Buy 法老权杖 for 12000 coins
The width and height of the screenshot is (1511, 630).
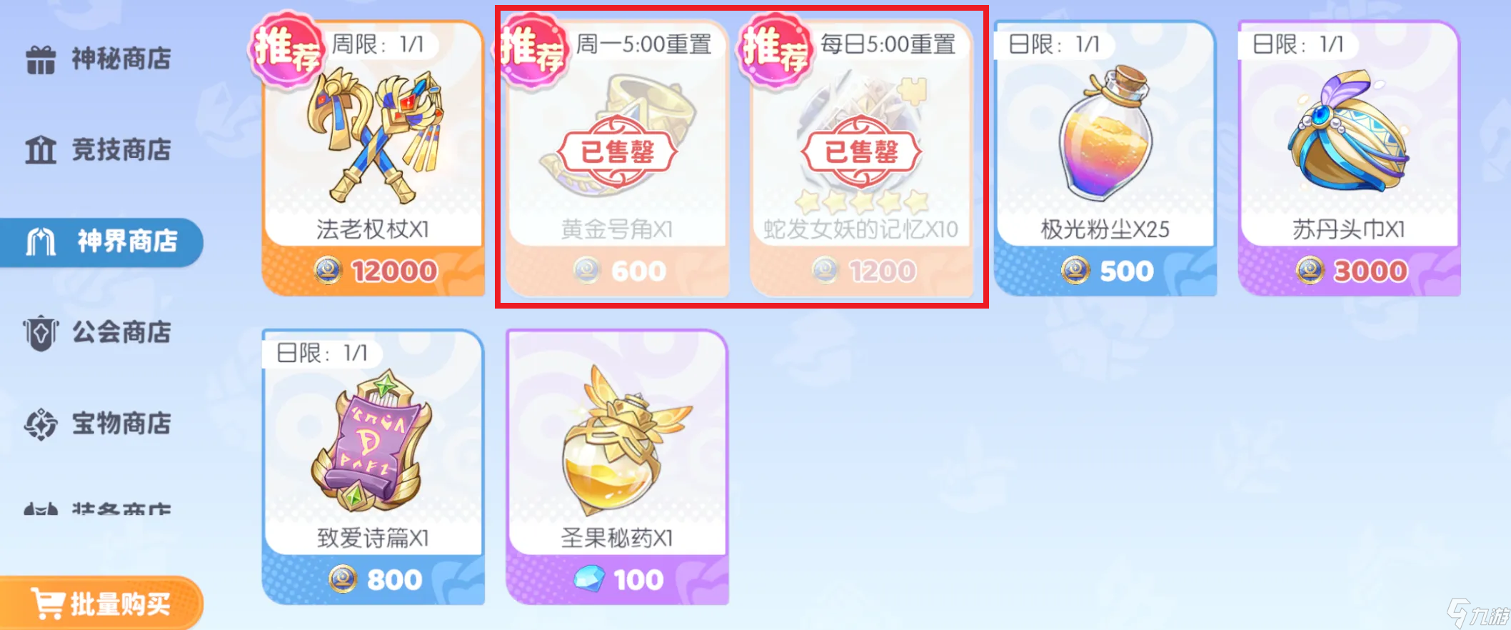tap(374, 271)
